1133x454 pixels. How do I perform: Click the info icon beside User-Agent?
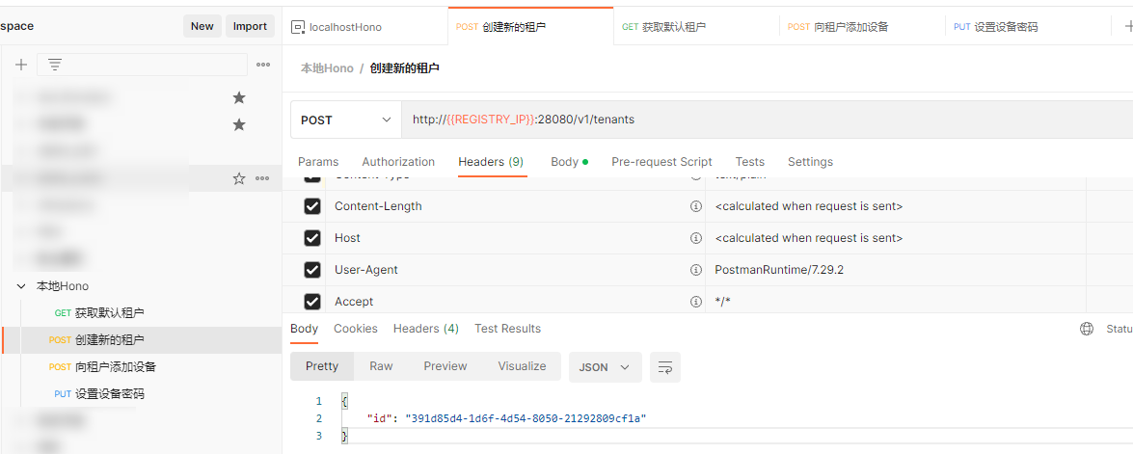tap(695, 270)
